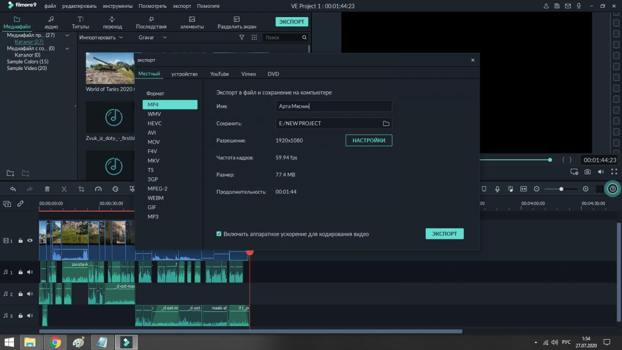
Task: Open the speed control gauge icon
Action: pos(98,189)
